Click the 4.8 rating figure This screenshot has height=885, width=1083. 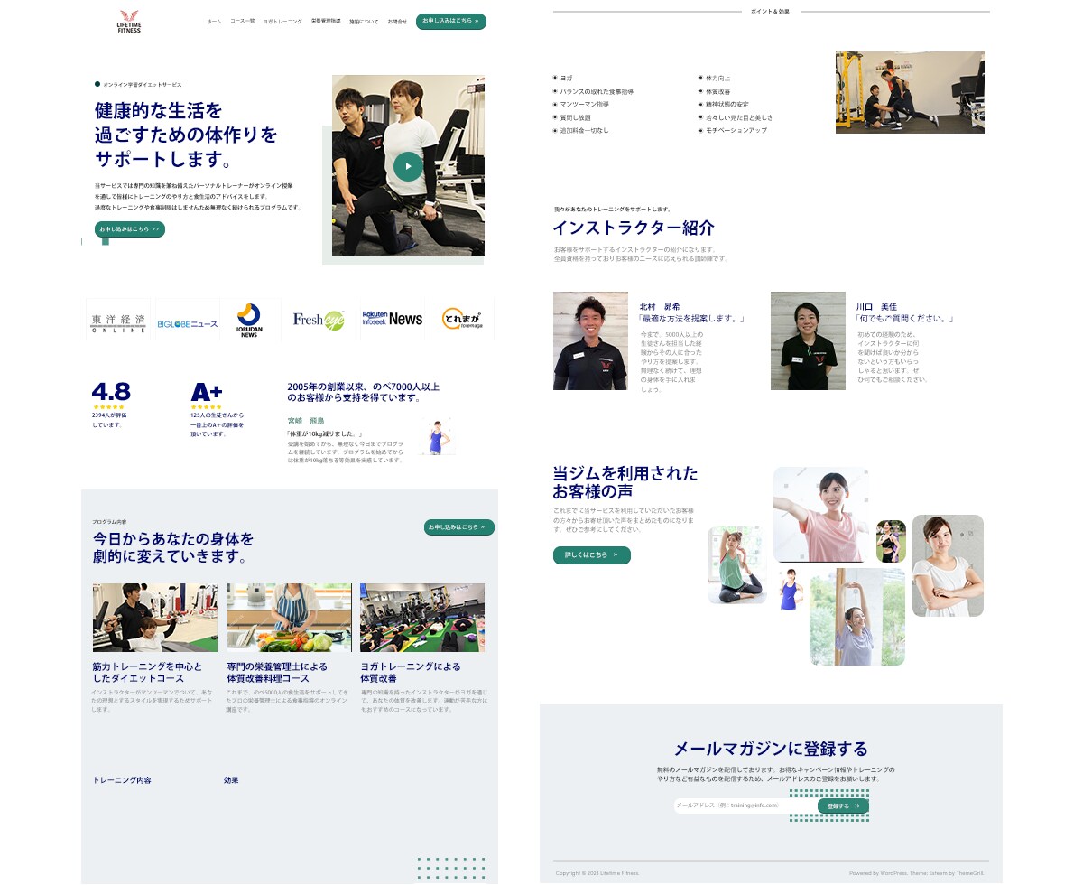111,392
